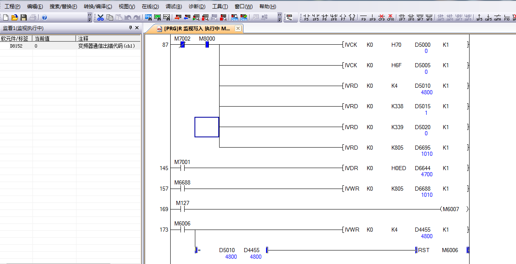
Task: Expand the program toolbar overflow options
Action: click(280, 18)
